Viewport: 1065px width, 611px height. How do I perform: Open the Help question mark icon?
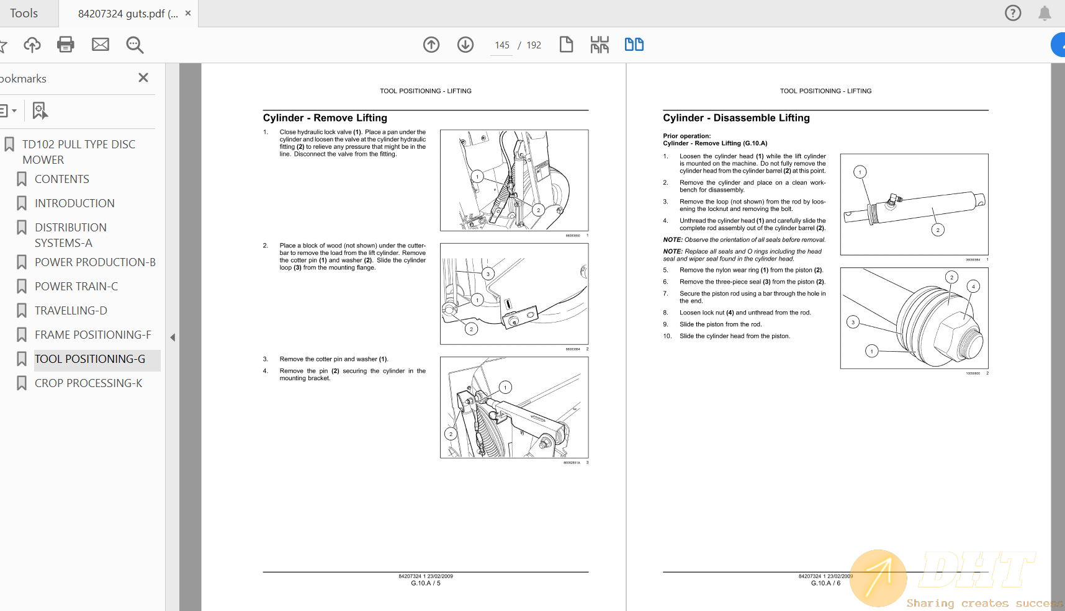tap(1013, 13)
